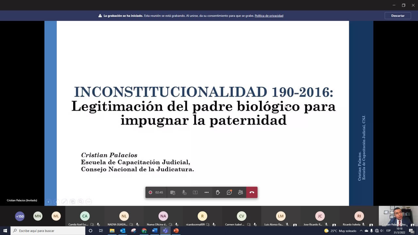Select Luis Alonso participant tile
This screenshot has height=235, width=418.
[x=281, y=217]
